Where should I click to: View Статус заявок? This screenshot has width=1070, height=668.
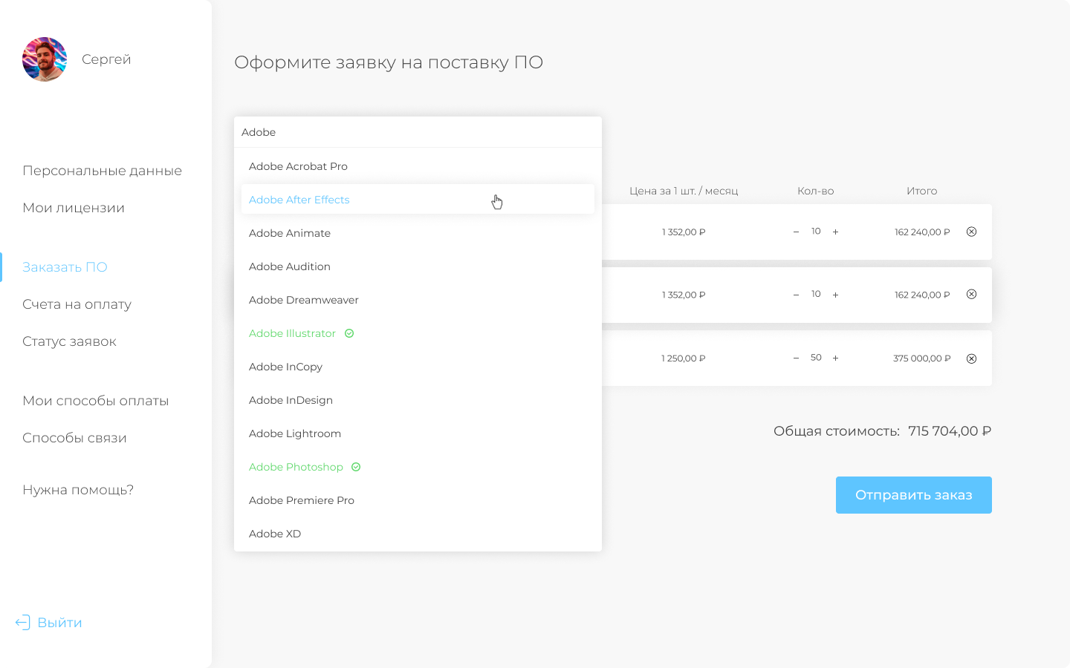[x=69, y=341]
